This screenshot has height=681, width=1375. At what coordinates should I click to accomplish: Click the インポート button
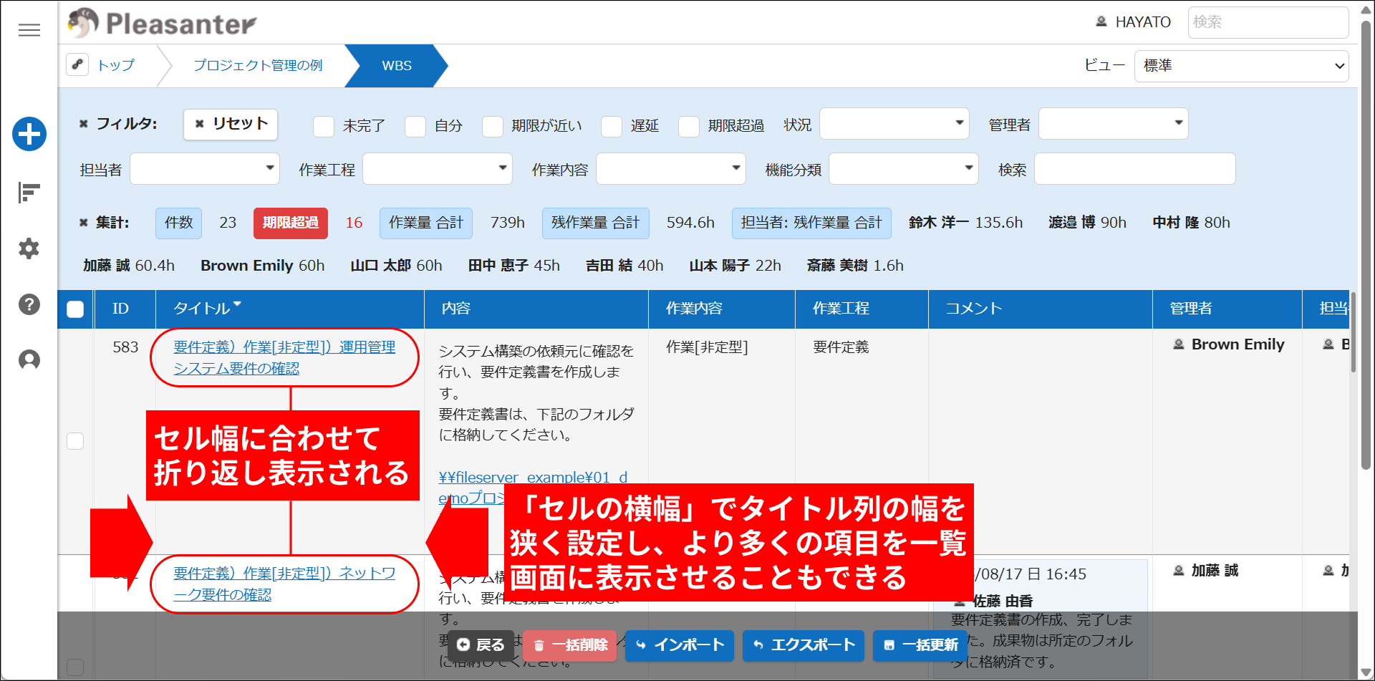pyautogui.click(x=680, y=645)
